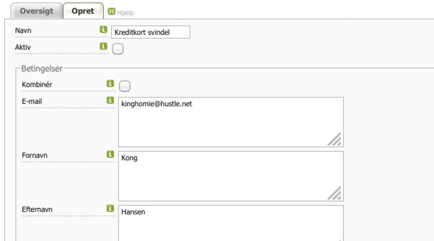Image resolution: width=434 pixels, height=241 pixels.
Task: Open the Hjælp link
Action: pos(125,13)
